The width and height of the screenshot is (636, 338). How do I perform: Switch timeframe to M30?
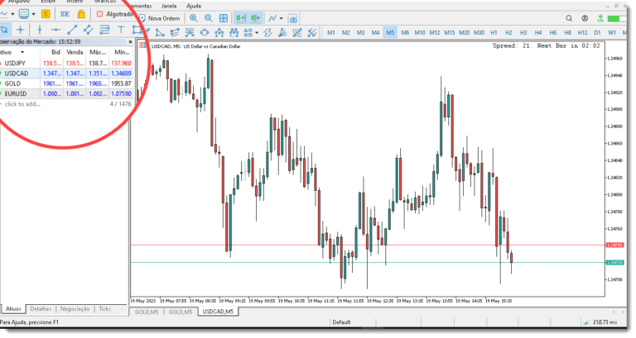479,32
